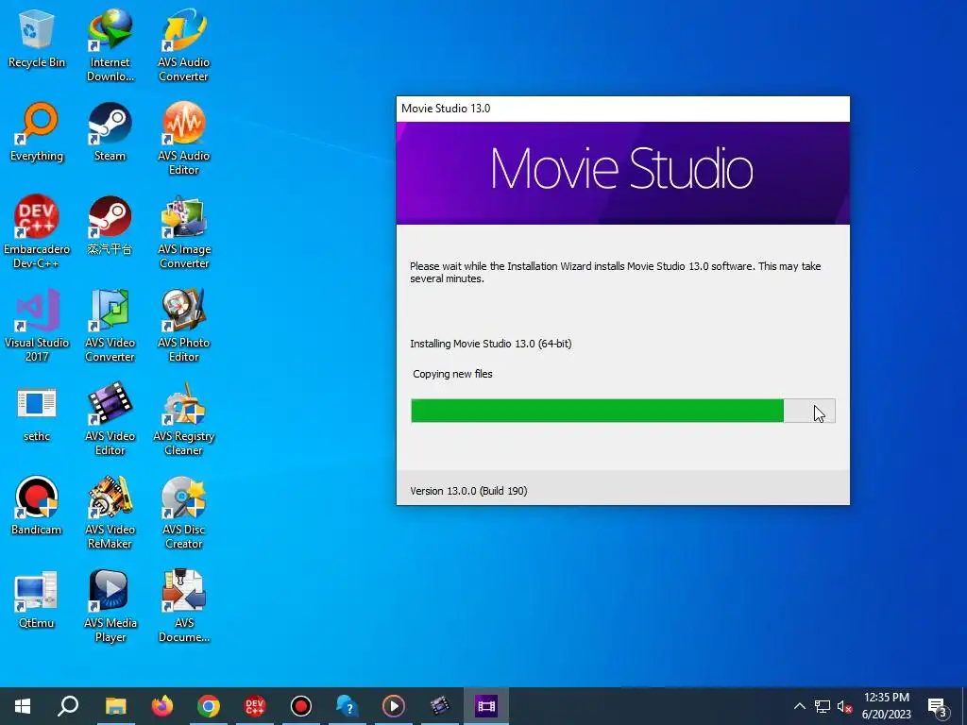Select the AVS Photo Editor desktop shortcut
Image resolution: width=967 pixels, height=725 pixels.
[x=184, y=325]
